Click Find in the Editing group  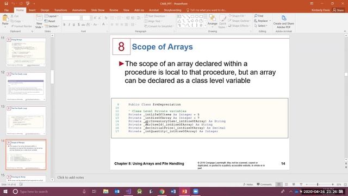coord(259,16)
